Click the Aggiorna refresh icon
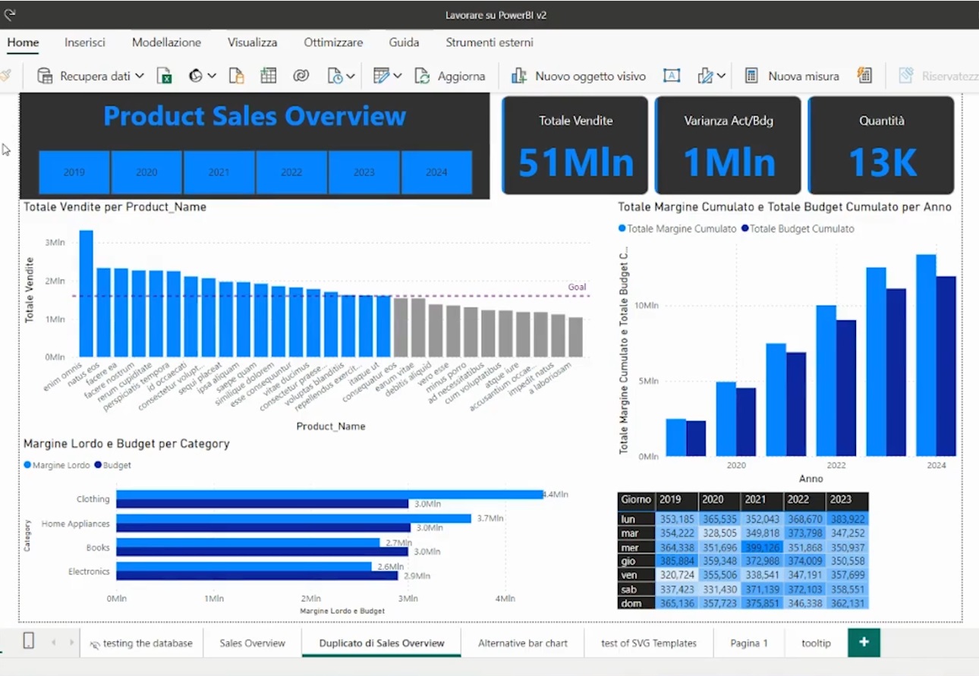Screen dimensions: 979x676 coord(422,76)
